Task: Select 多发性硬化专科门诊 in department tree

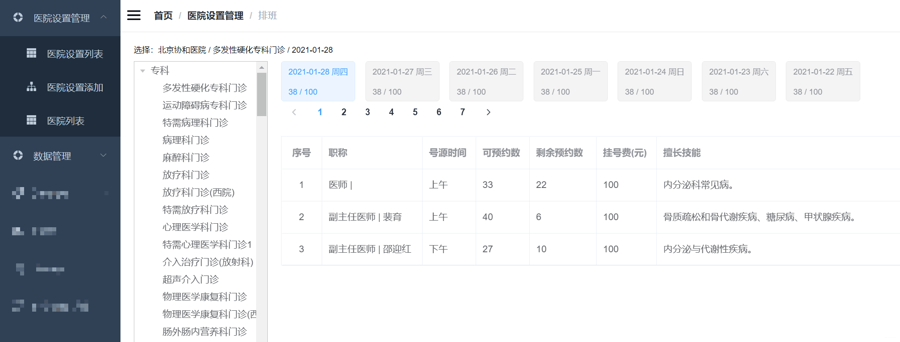Action: click(204, 88)
